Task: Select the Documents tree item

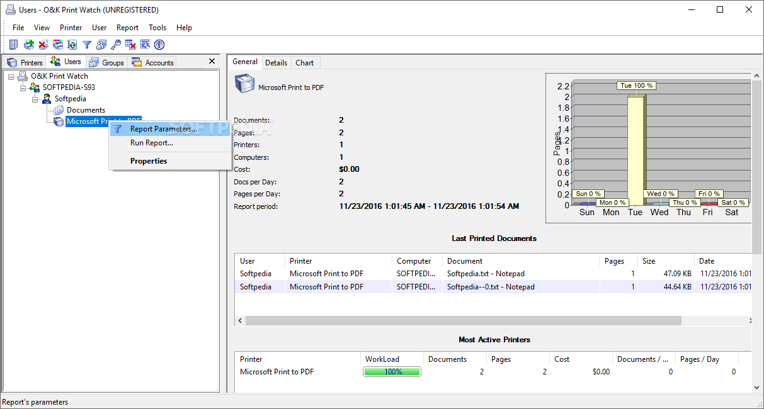Action: 86,110
